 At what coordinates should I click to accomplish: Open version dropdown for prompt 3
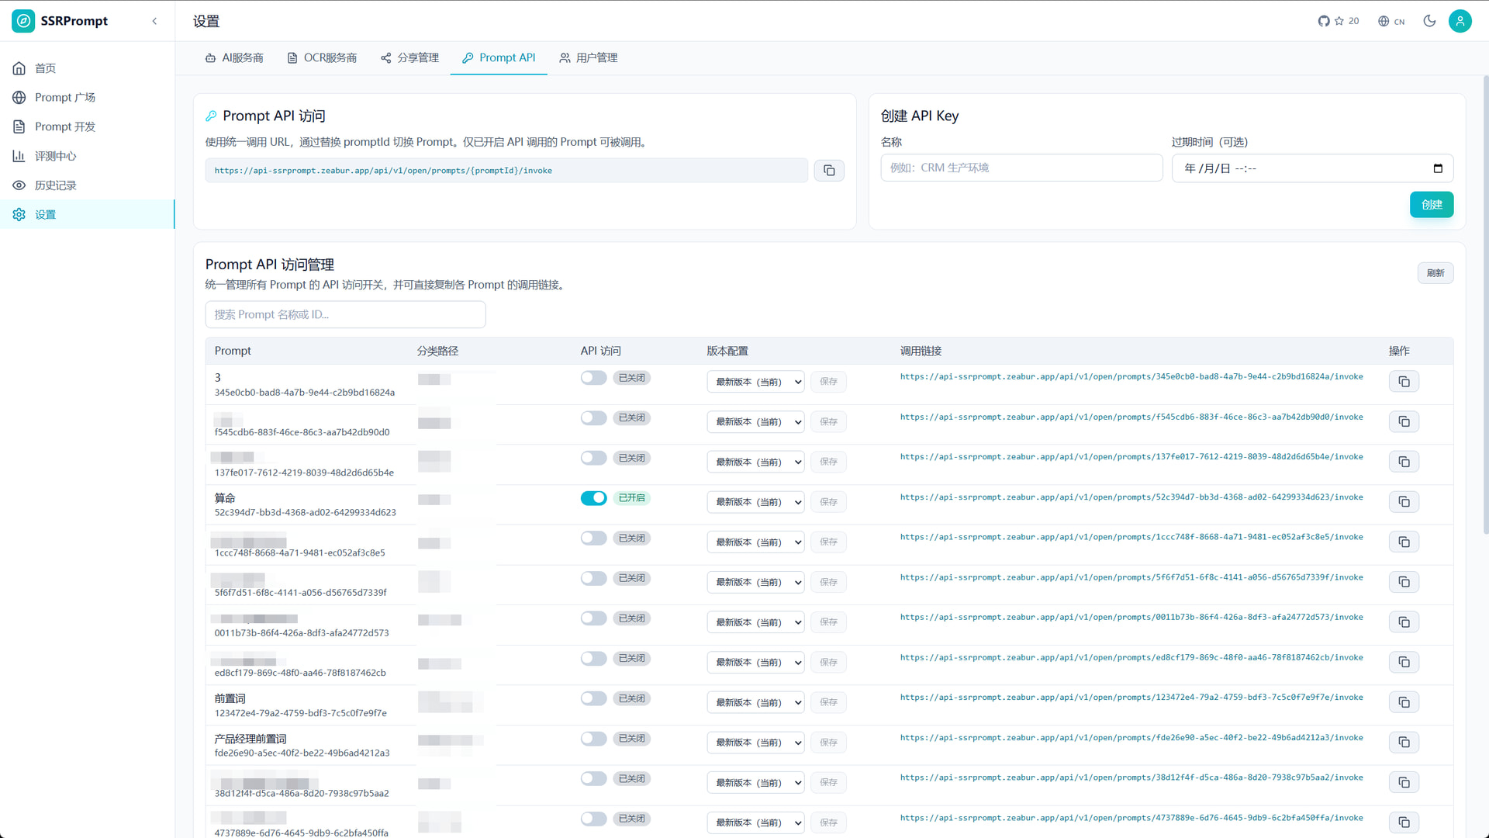tap(755, 382)
